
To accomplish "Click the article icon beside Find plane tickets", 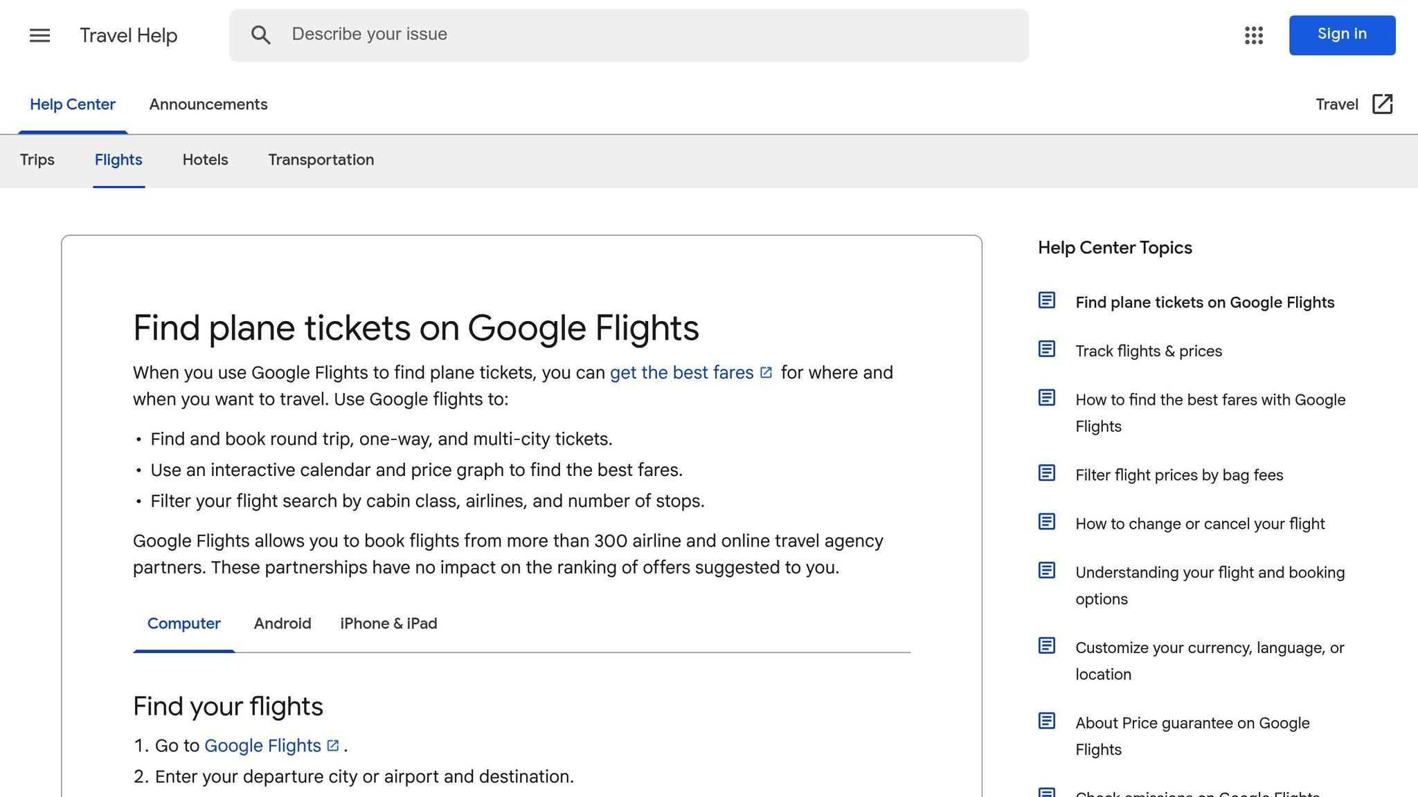I will tap(1046, 301).
